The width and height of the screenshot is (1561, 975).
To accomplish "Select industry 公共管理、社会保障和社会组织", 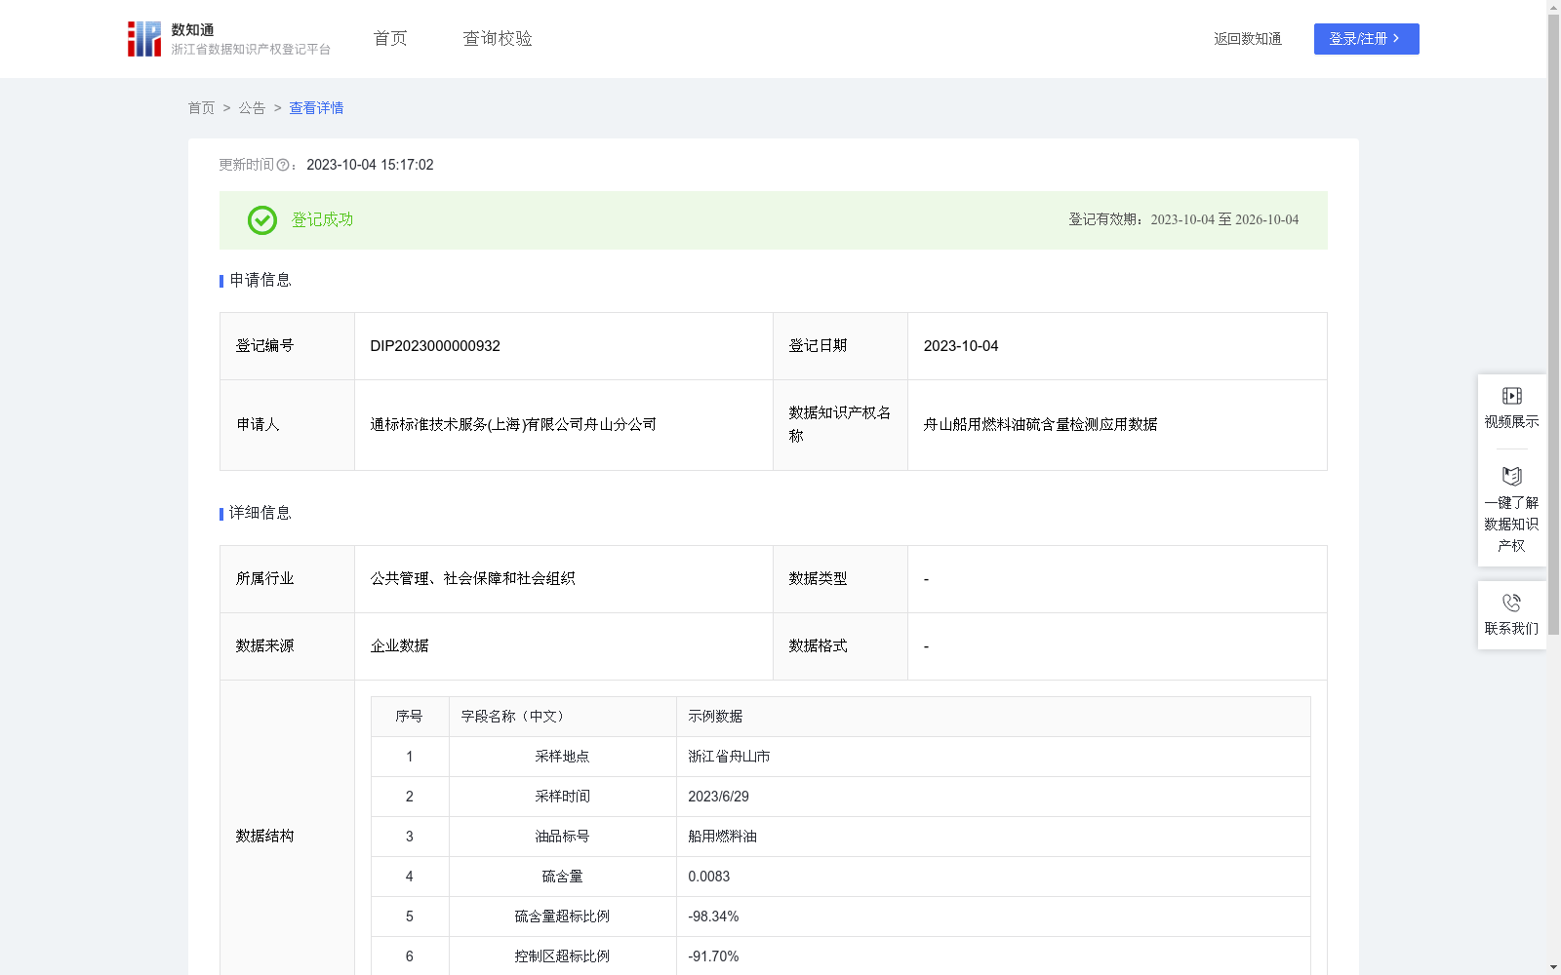I will tap(472, 579).
